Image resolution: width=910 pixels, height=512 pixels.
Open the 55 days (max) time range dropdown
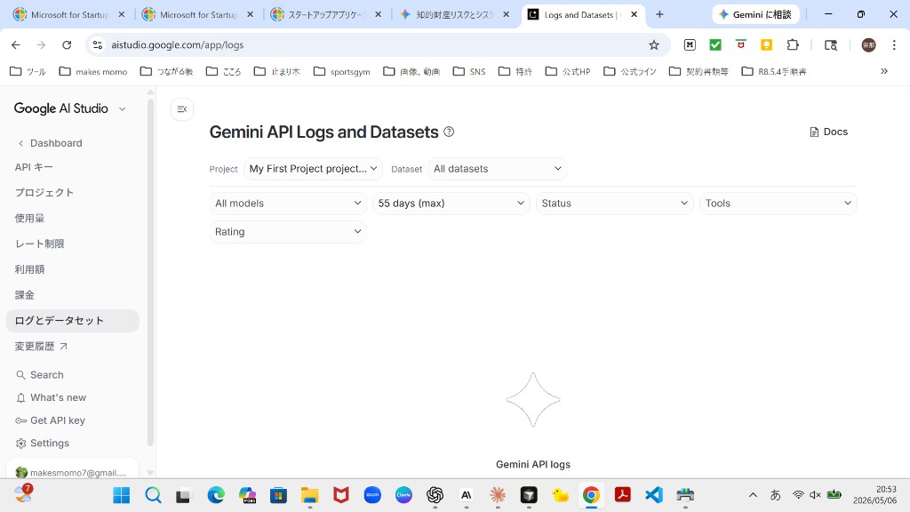[451, 204]
